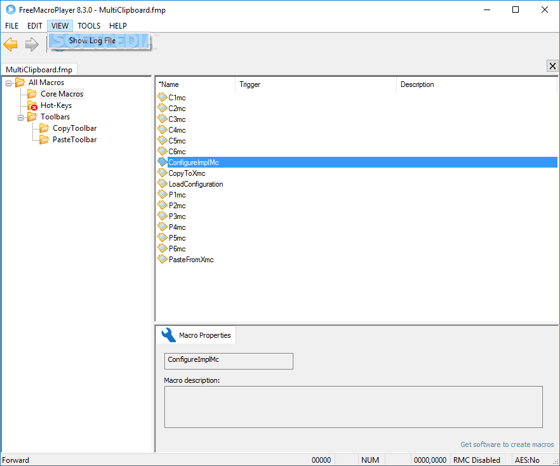Open the Macro Properties tab
This screenshot has height=466, width=560.
[196, 335]
